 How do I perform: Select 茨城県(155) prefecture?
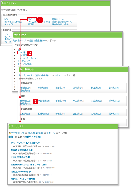point(96,101)
